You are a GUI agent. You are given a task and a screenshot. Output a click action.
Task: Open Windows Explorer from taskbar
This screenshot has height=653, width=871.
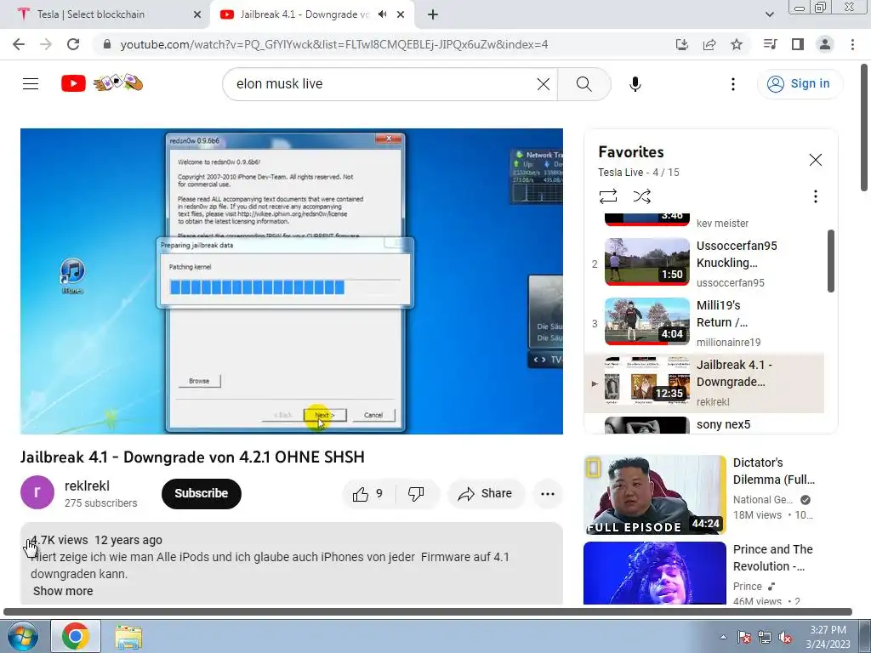pos(128,636)
